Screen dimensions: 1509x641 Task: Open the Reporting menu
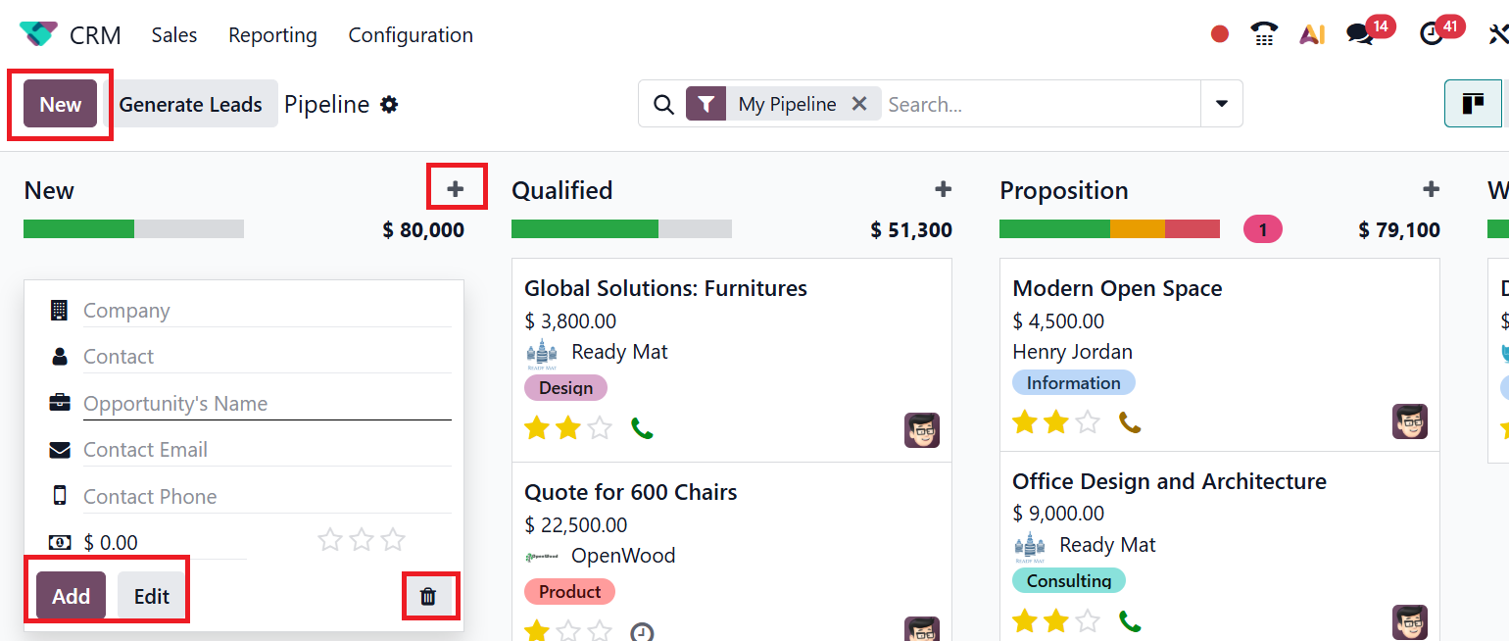272,35
